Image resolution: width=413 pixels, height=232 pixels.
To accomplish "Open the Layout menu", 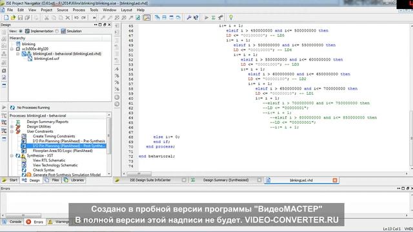I will coord(126,10).
